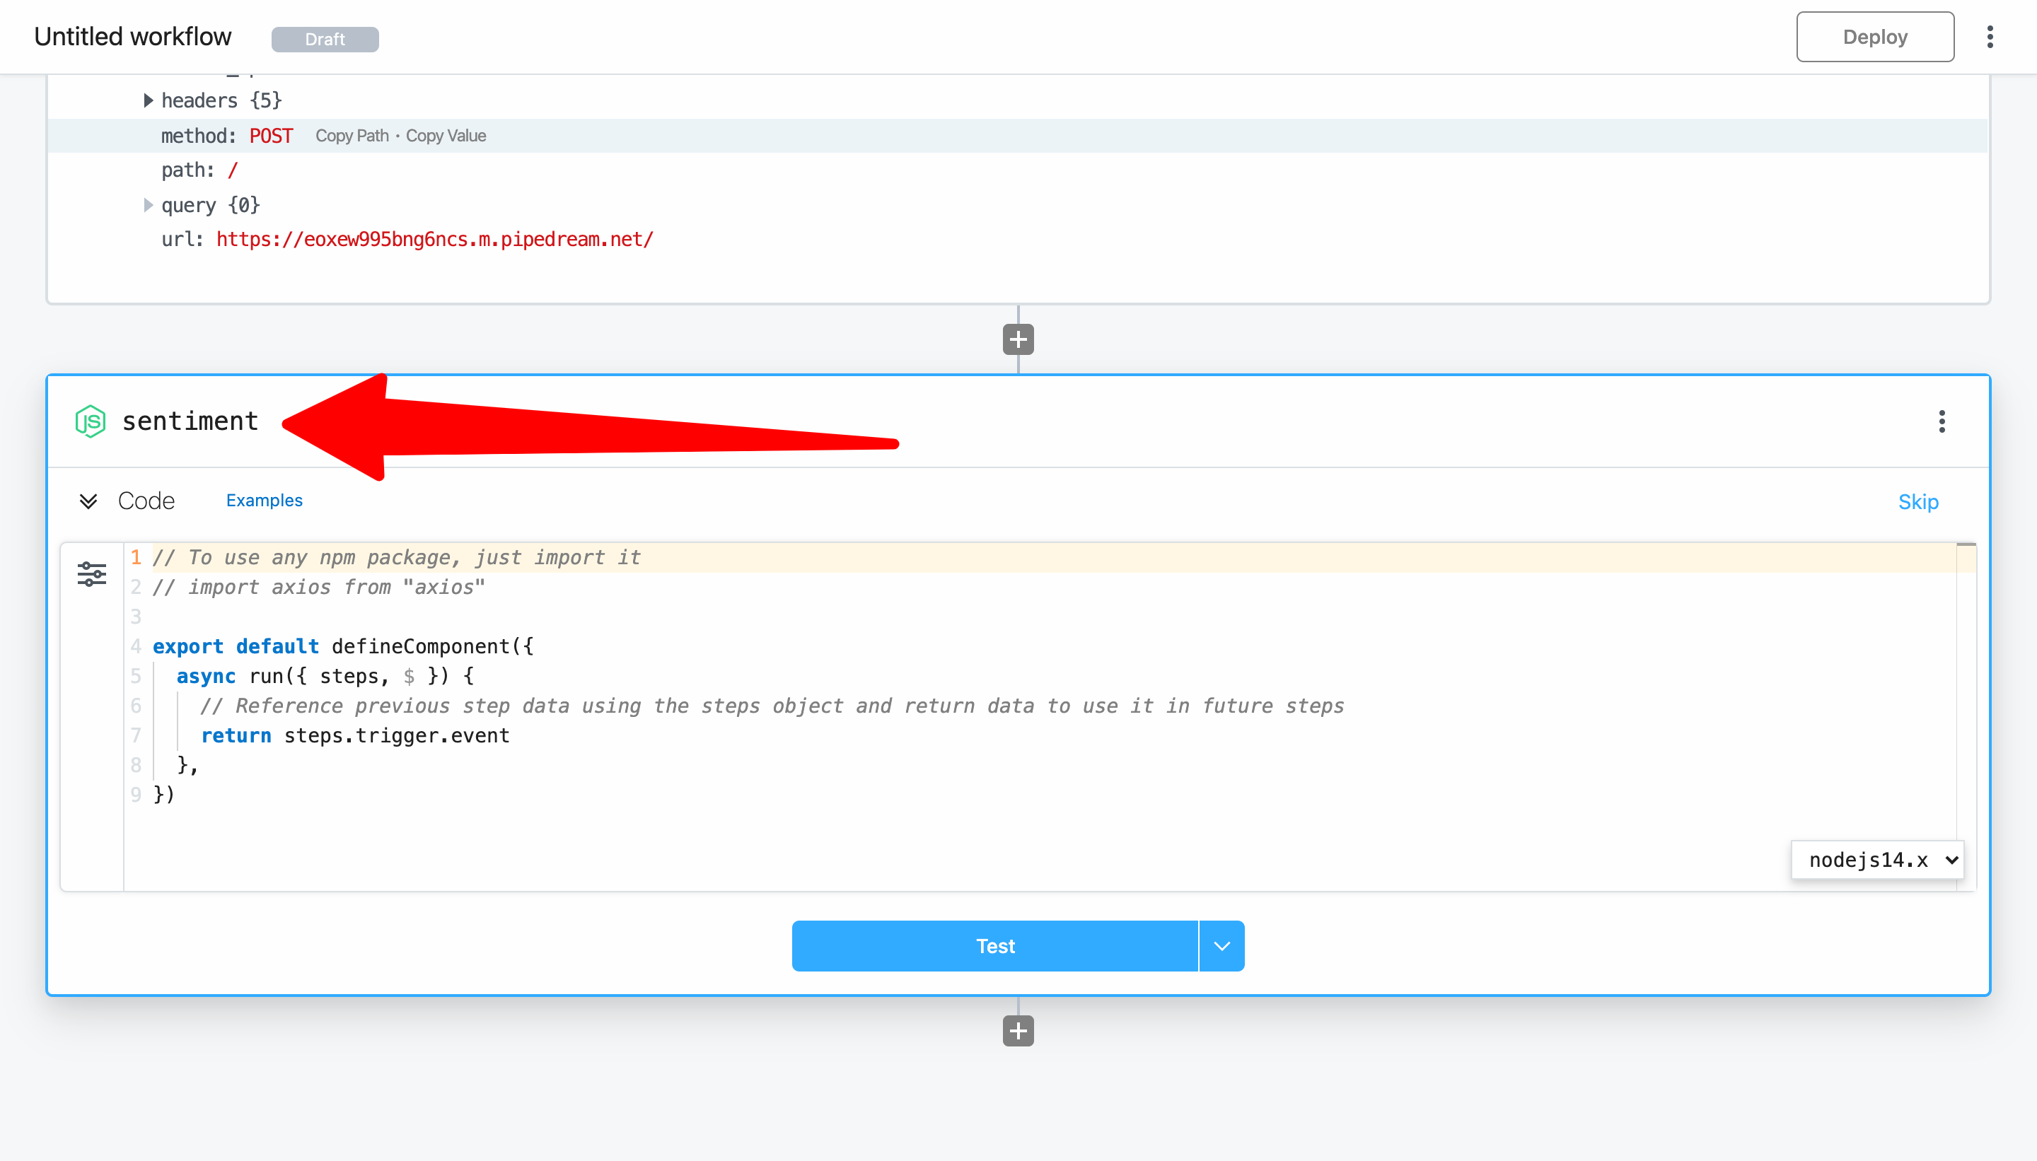The height and width of the screenshot is (1161, 2037).
Task: Click the Deploy button
Action: (1874, 37)
